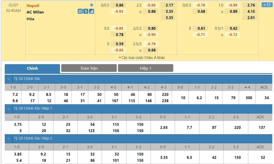The height and width of the screenshot is (164, 274).
Task: Expand Các loại cược Châu Á khác
Action: click(142, 58)
